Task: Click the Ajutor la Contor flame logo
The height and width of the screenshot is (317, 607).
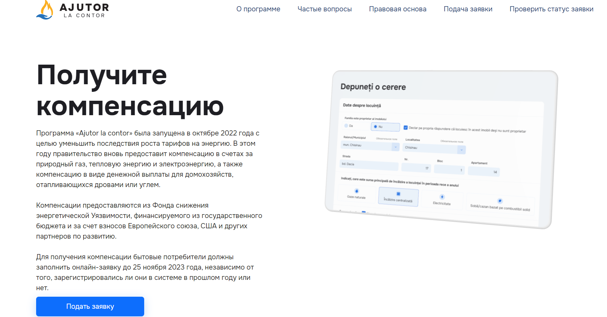Action: pos(45,10)
